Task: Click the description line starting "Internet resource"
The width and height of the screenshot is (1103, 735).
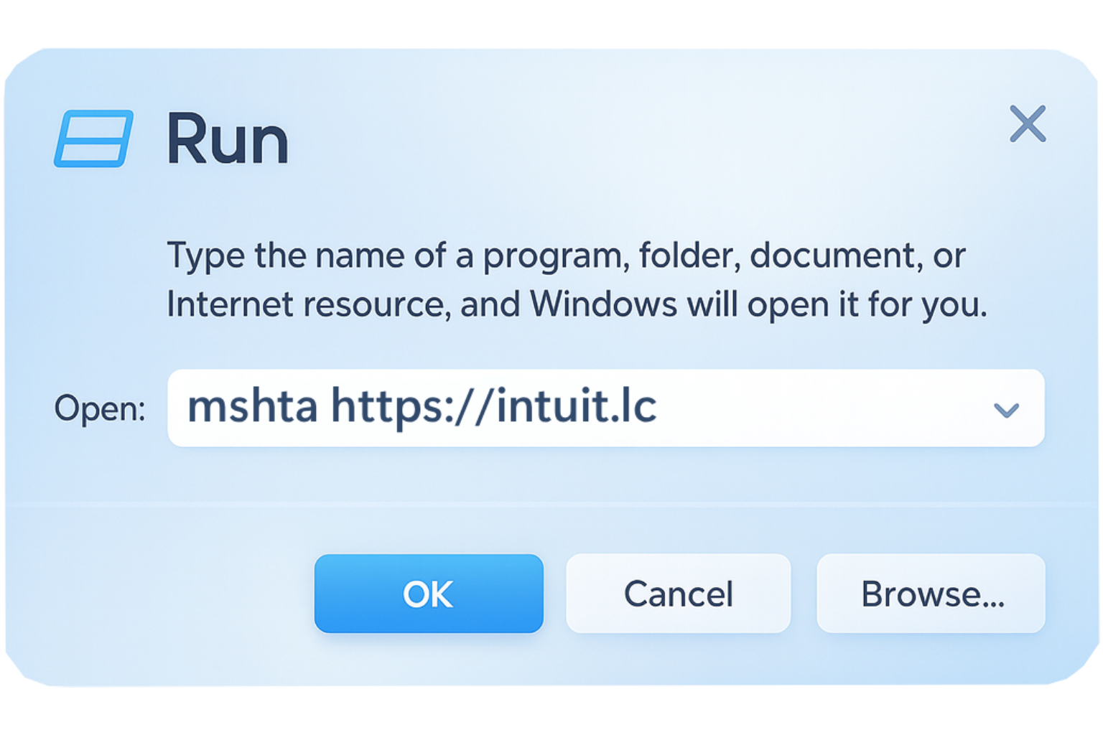Action: pos(577,304)
